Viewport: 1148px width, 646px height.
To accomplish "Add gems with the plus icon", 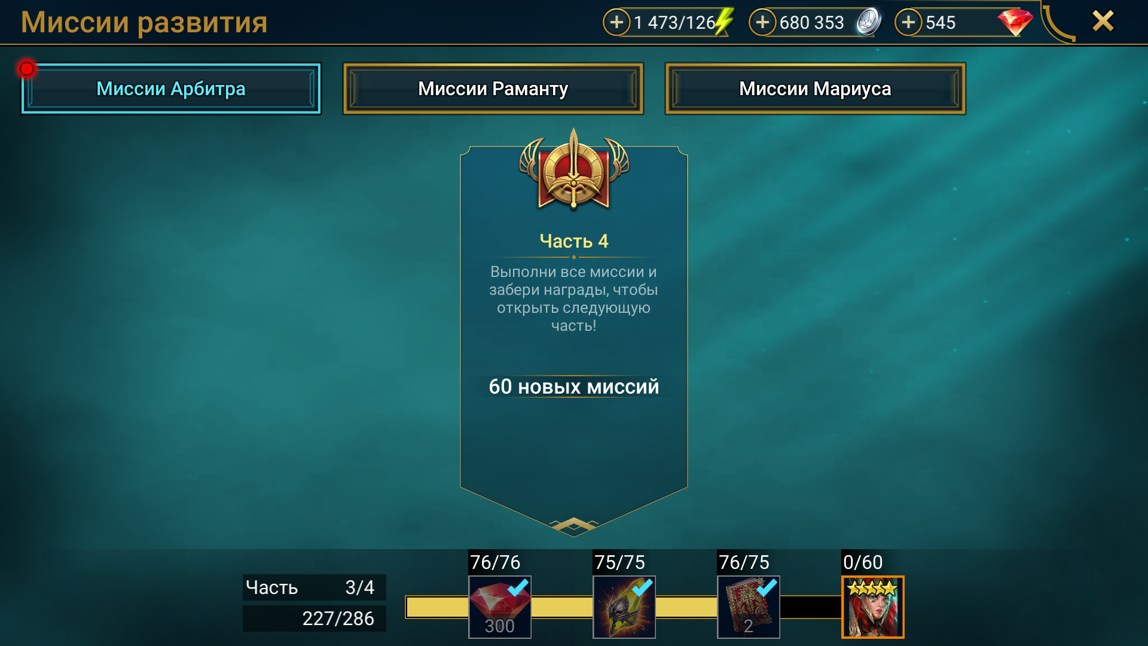I will pos(908,23).
